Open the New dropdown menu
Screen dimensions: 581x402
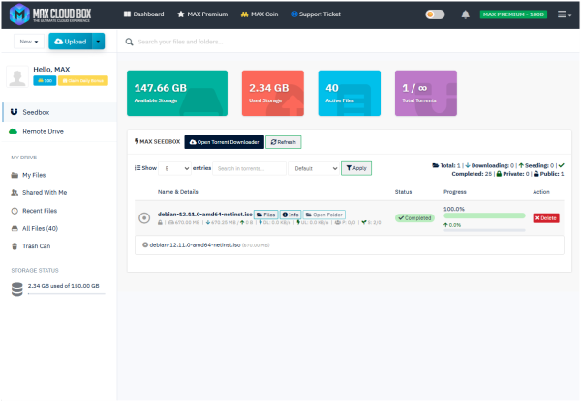[x=29, y=42]
